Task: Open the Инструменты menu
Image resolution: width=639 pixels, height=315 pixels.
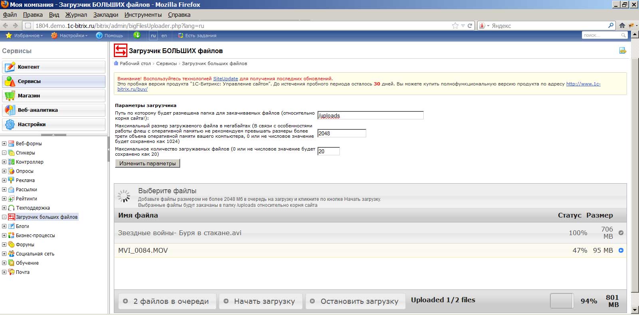Action: tap(143, 15)
